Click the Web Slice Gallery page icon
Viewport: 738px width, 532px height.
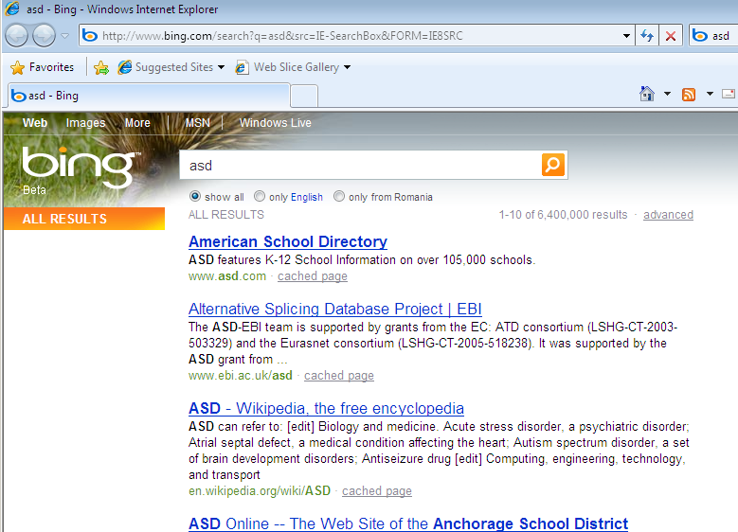tap(242, 68)
